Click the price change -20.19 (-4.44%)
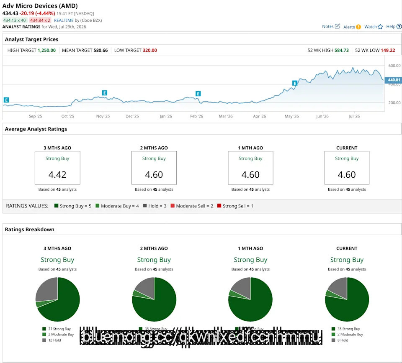 [x=37, y=13]
